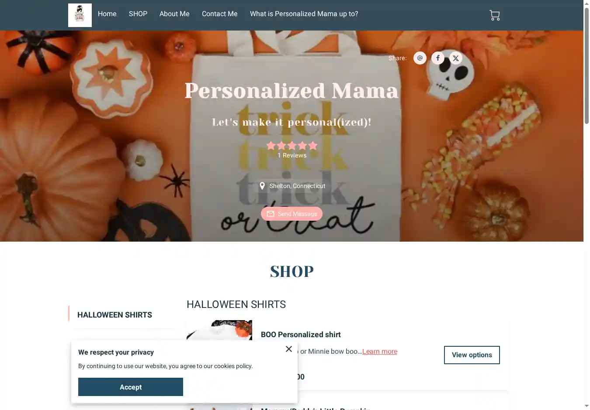Click the page vertical scrollbar
The height and width of the screenshot is (410, 590).
[x=587, y=65]
